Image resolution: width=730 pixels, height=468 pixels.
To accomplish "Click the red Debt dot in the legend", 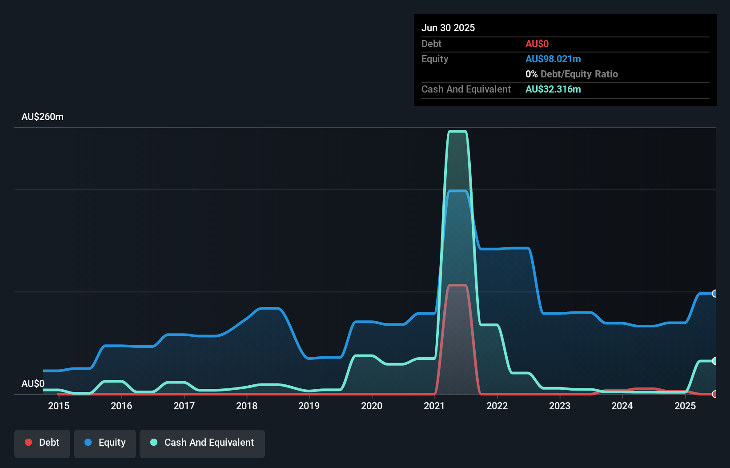I will click(28, 442).
